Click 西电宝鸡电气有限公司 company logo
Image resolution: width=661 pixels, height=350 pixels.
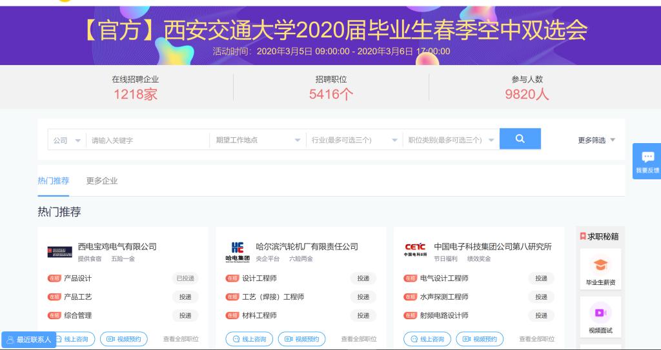59,252
